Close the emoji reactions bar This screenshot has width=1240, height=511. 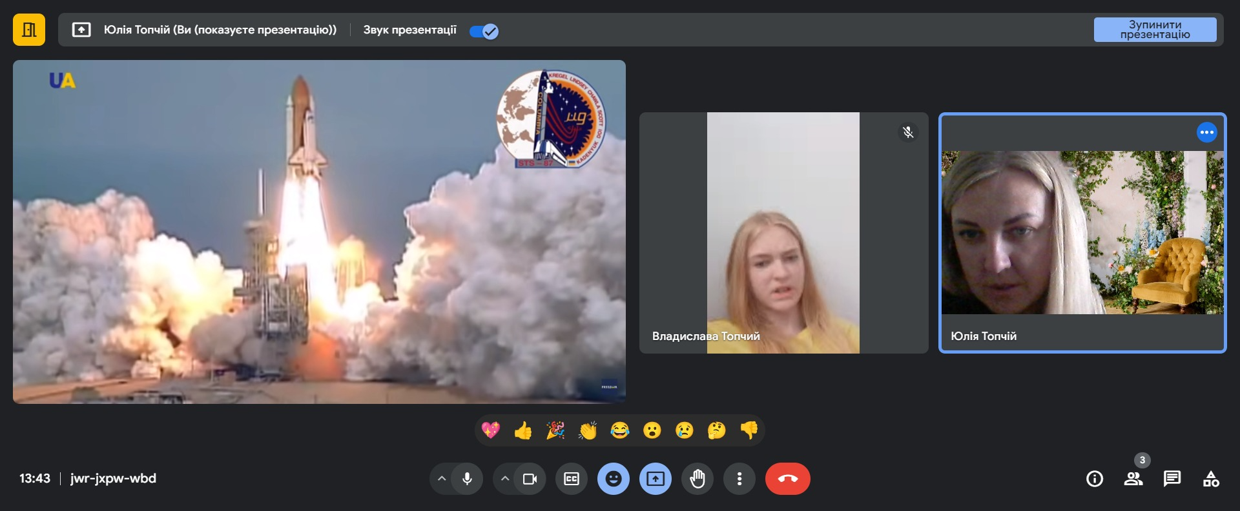click(x=614, y=479)
